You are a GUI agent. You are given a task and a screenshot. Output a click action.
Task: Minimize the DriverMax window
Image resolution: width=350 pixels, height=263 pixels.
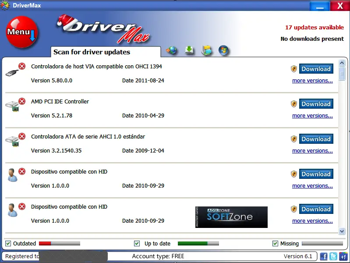coord(320,6)
